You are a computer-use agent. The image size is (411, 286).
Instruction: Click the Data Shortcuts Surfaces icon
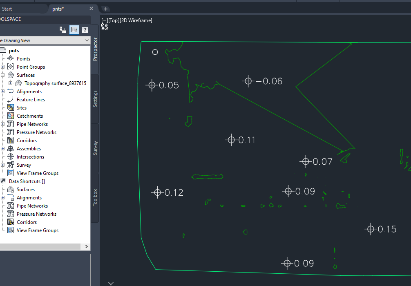coord(11,189)
